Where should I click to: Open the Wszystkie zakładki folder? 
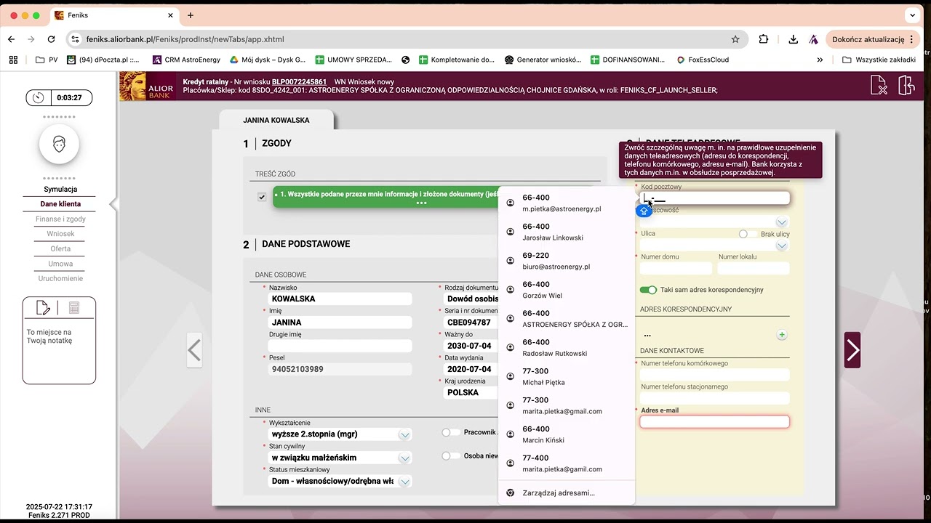pyautogui.click(x=879, y=60)
